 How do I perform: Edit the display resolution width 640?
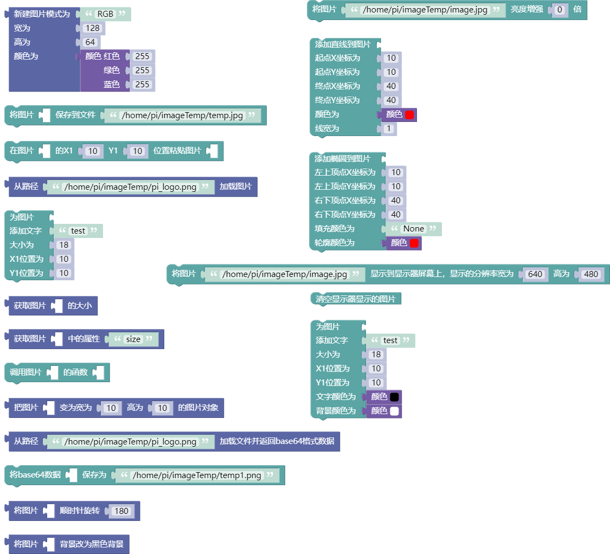535,274
